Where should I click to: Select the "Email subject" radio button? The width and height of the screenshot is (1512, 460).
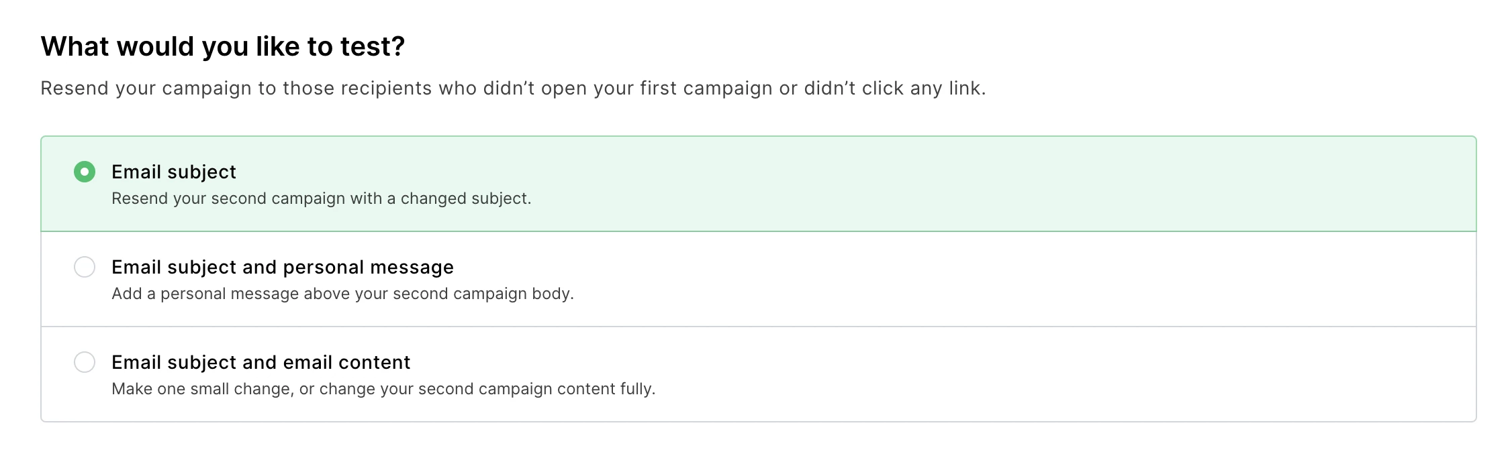tap(85, 172)
